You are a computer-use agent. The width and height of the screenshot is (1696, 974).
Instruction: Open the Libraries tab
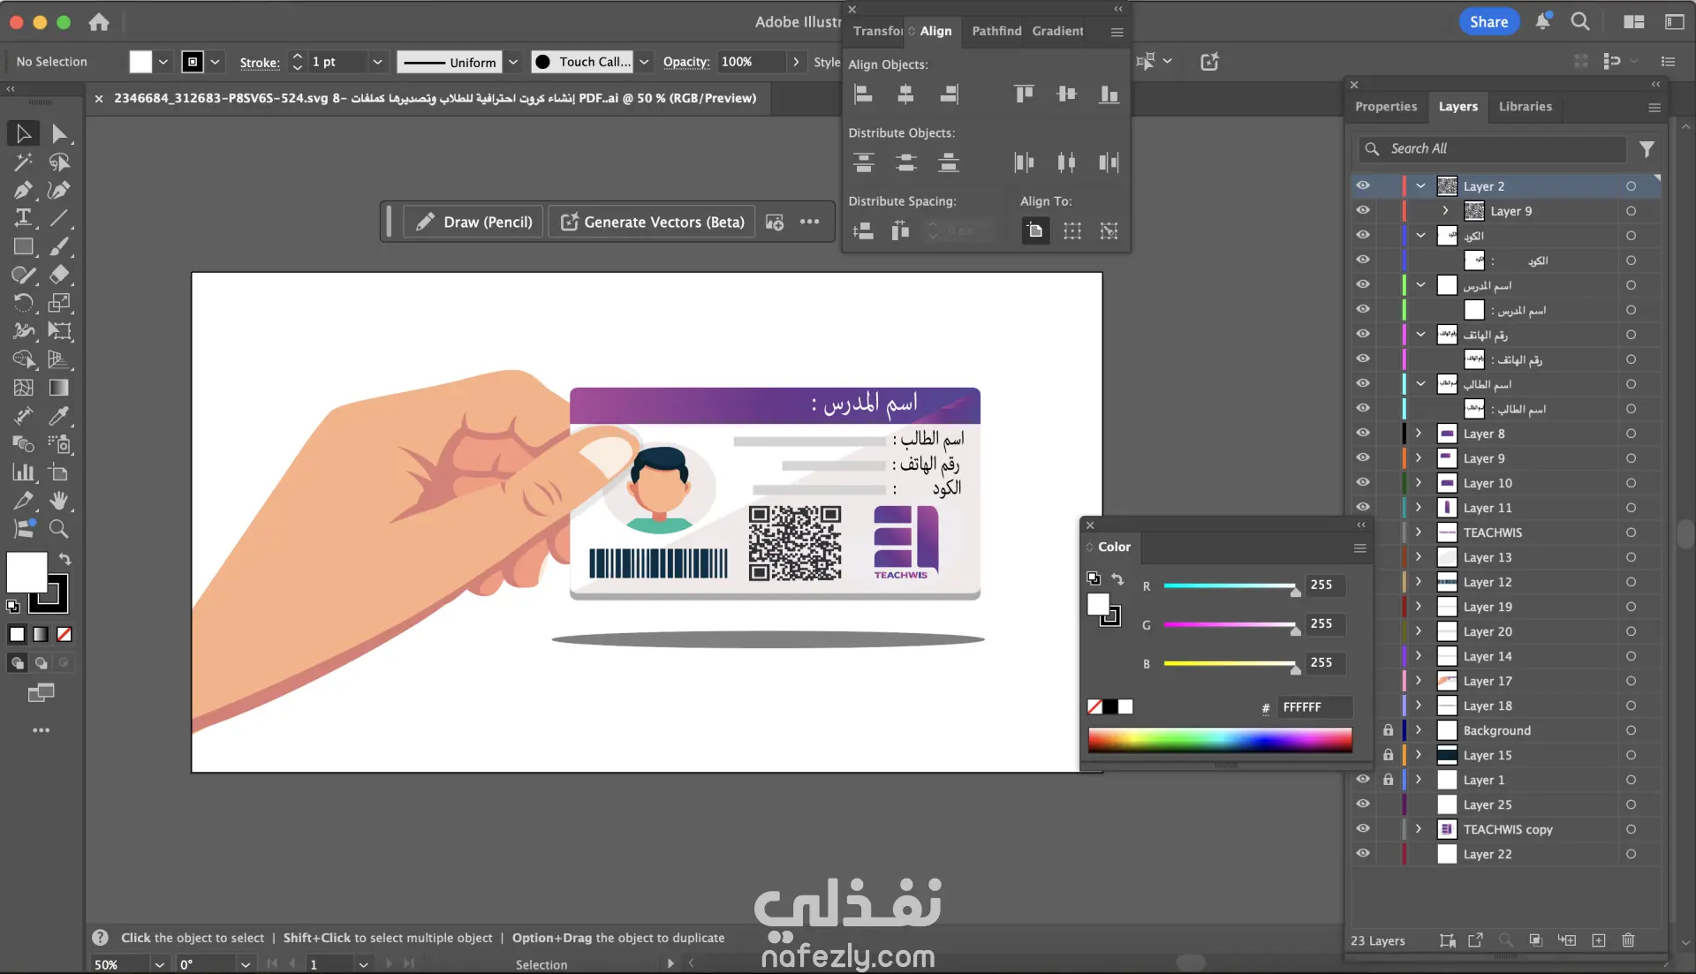click(1525, 107)
